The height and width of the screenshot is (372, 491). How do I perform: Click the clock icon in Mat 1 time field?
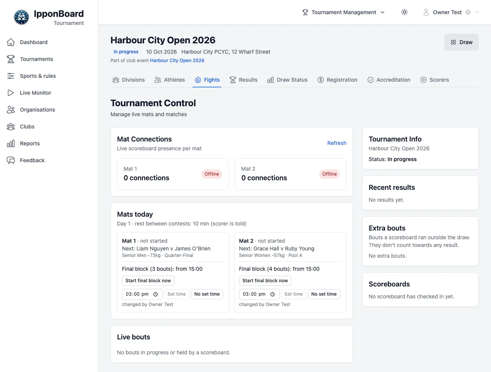156,294
